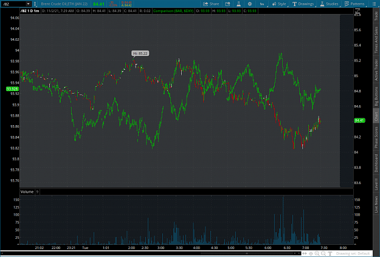Image resolution: width=380 pixels, height=257 pixels.
Task: Open the Patterns menu
Action: click(x=354, y=4)
